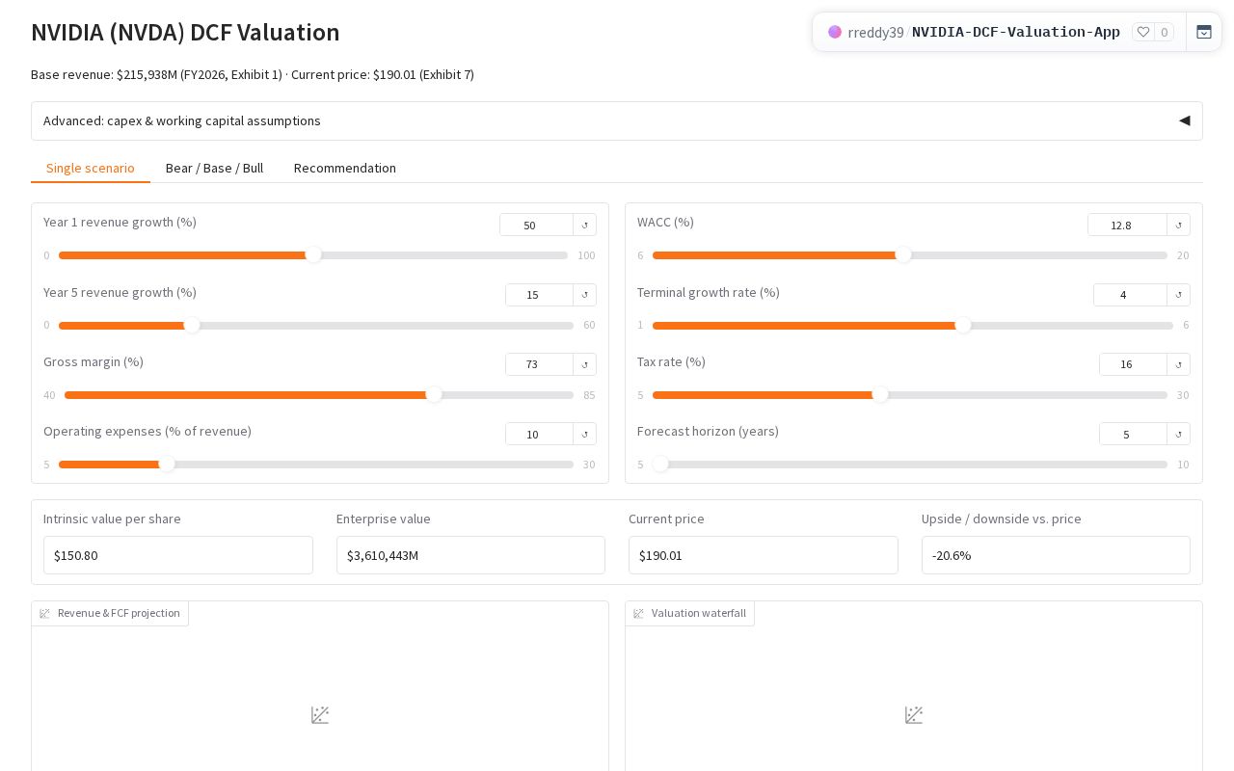Image resolution: width=1234 pixels, height=771 pixels.
Task: Click the Operating expenses number field
Action: point(539,434)
